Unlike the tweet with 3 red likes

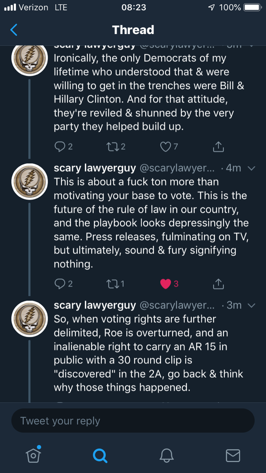point(165,283)
